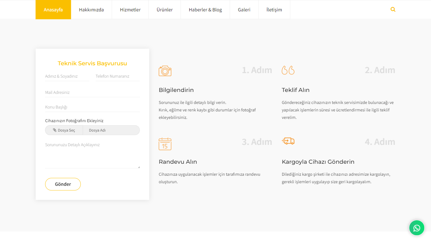
Task: Open Haberler & Blog page
Action: point(205,10)
